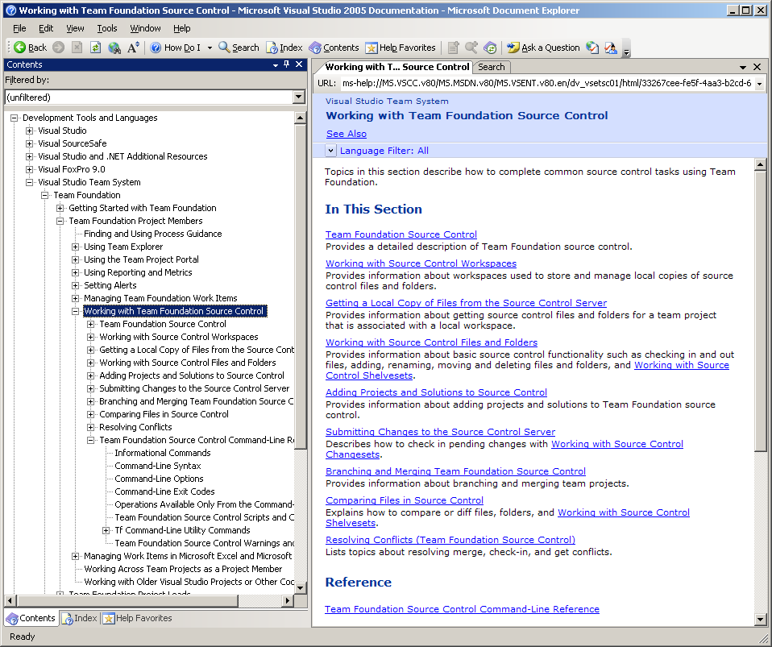Image resolution: width=772 pixels, height=647 pixels.
Task: Open Contents from the toolbar
Action: (x=334, y=48)
